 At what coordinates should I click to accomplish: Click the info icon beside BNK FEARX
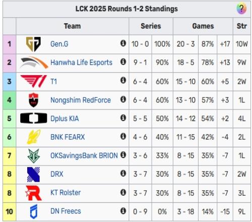123,136
